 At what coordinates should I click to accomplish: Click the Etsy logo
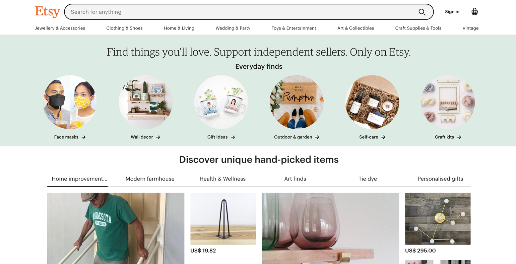(x=47, y=12)
